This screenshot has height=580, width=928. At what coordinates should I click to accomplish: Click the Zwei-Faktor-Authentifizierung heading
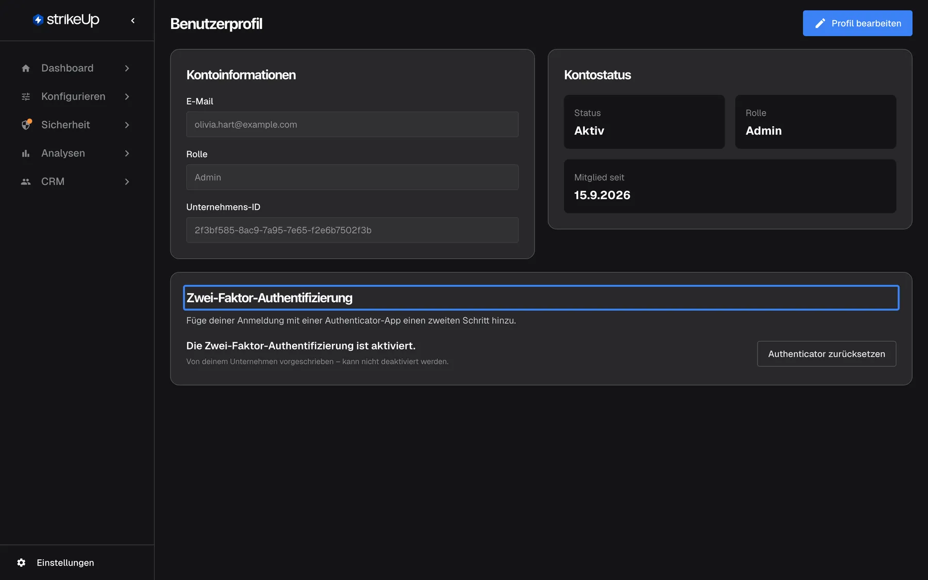click(270, 298)
